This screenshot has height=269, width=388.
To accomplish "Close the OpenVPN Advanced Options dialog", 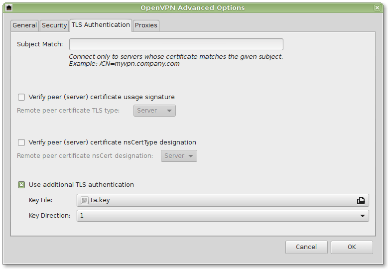I will pyautogui.click(x=378, y=7).
